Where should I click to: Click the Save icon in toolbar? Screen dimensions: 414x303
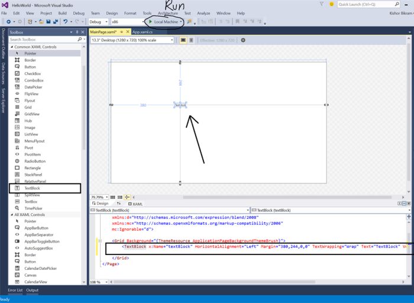pyautogui.click(x=48, y=22)
